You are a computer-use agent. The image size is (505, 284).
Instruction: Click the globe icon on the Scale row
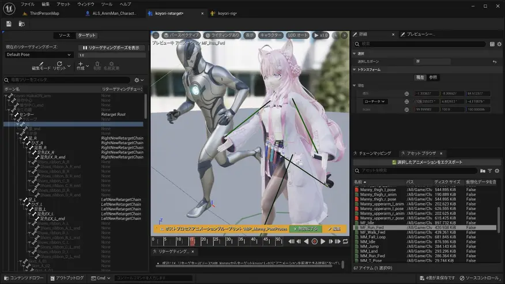point(407,109)
